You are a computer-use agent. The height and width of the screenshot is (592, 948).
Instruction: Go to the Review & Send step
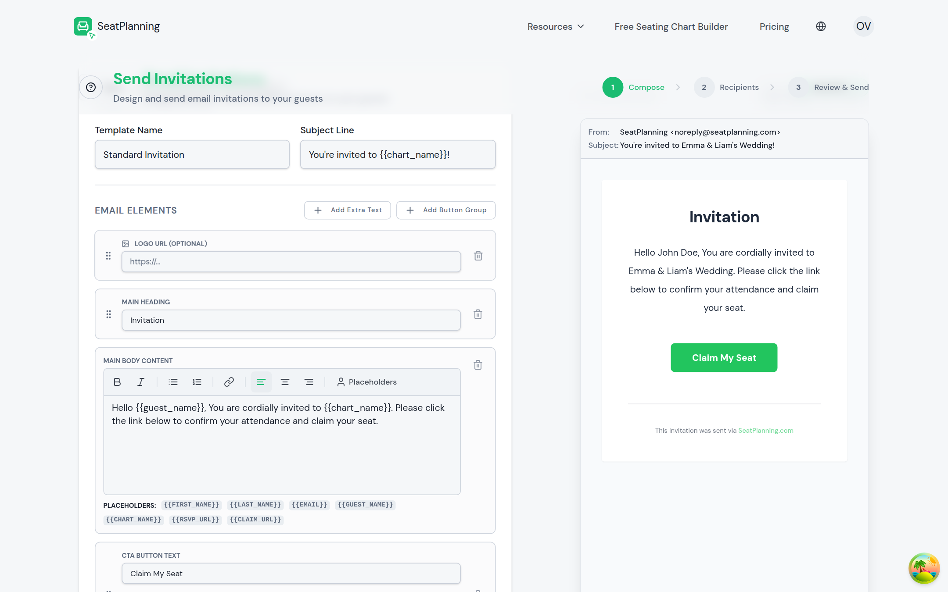click(x=829, y=87)
